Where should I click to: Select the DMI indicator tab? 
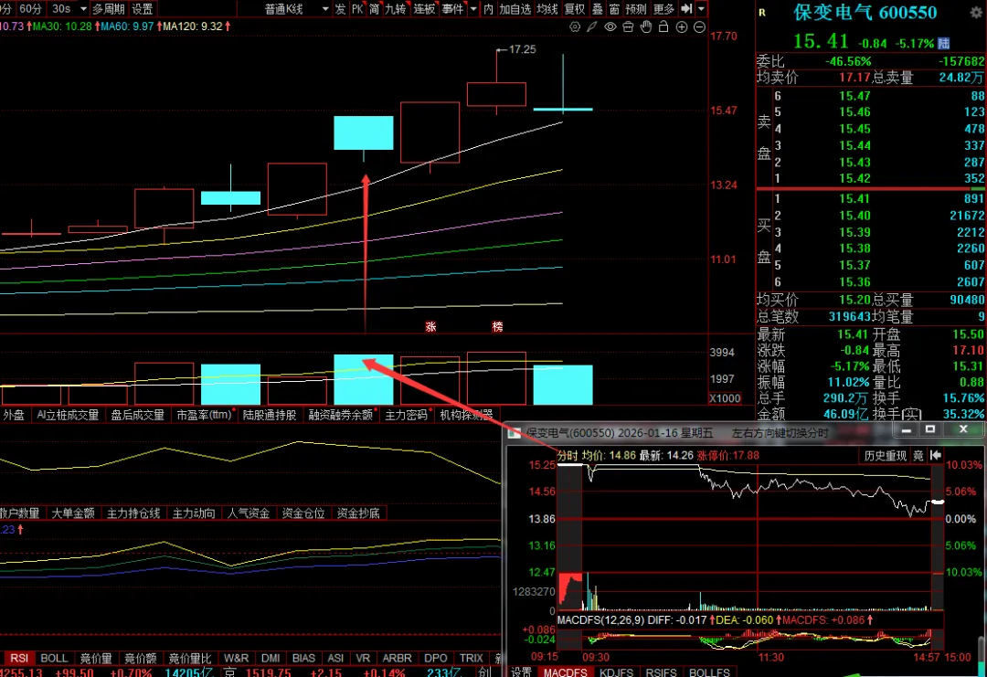pos(271,658)
